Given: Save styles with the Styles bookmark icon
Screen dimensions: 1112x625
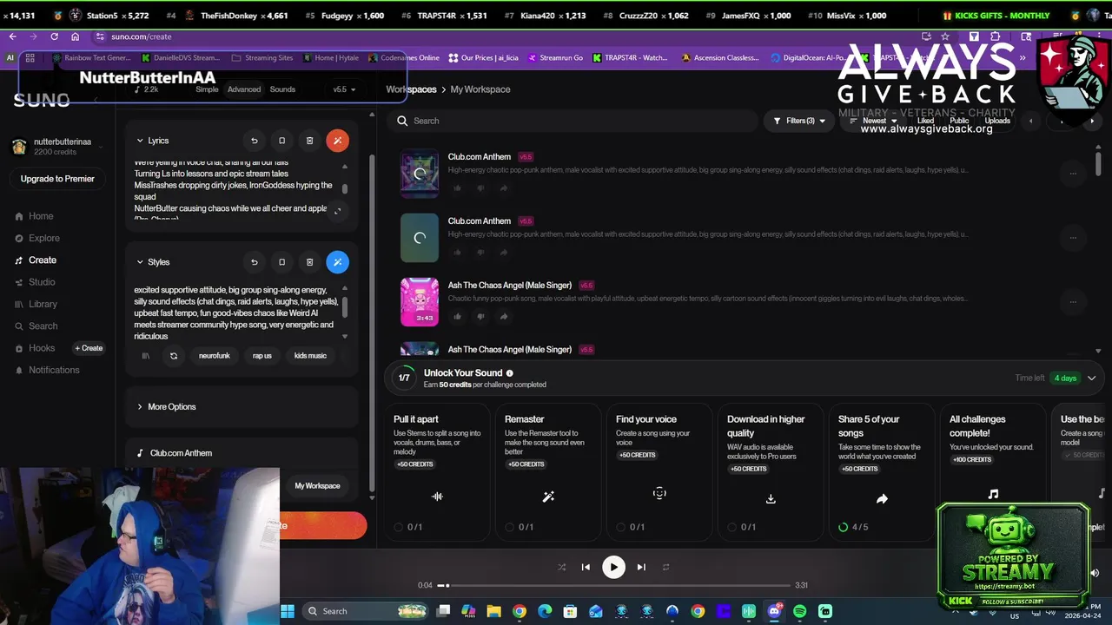Looking at the screenshot, I should tap(281, 262).
